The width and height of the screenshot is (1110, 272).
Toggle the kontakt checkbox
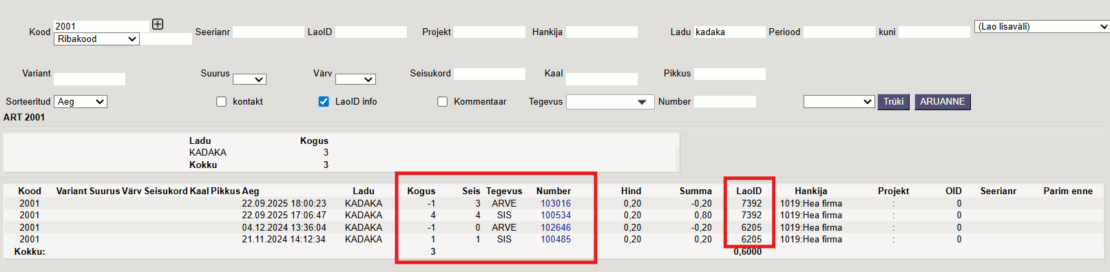(221, 101)
